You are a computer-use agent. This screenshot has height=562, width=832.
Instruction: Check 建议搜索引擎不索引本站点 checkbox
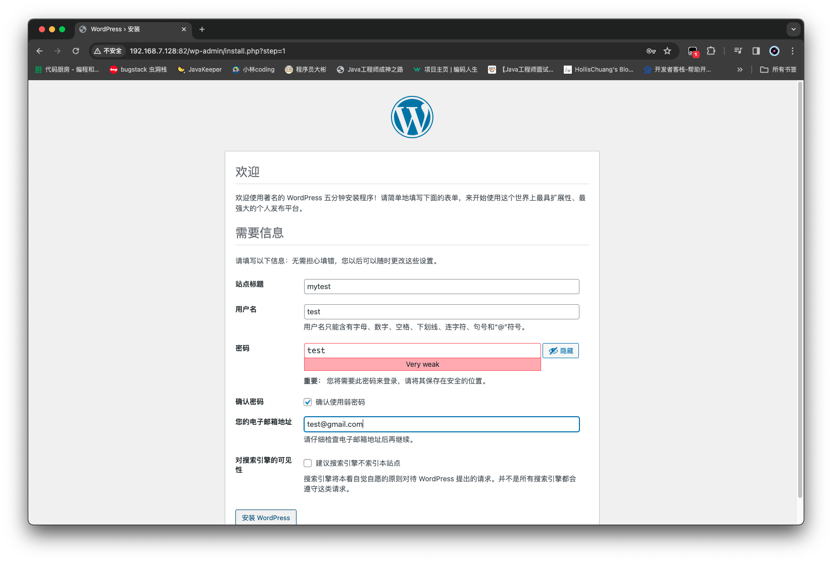[x=308, y=463]
